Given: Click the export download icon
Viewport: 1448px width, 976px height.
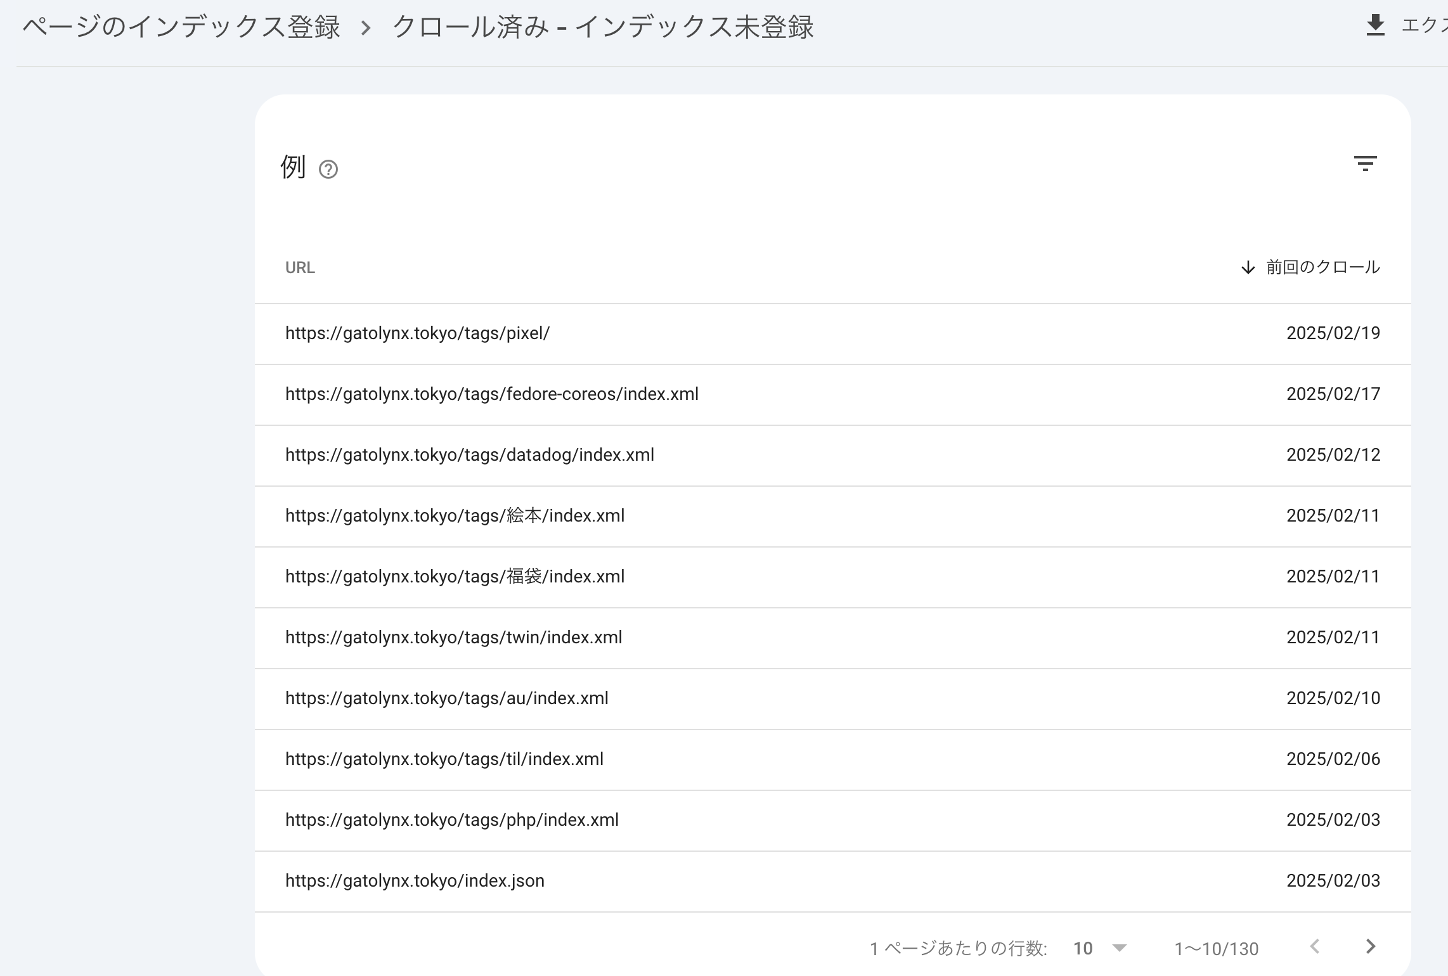Looking at the screenshot, I should pyautogui.click(x=1374, y=25).
